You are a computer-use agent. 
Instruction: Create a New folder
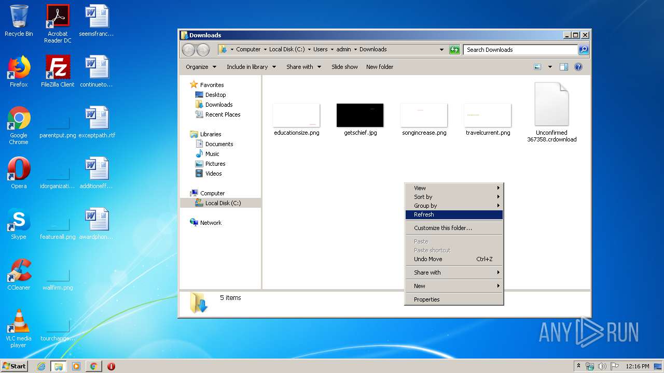coord(380,67)
